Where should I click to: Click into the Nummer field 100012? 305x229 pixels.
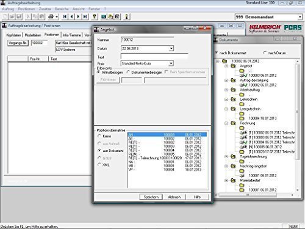[147, 40]
